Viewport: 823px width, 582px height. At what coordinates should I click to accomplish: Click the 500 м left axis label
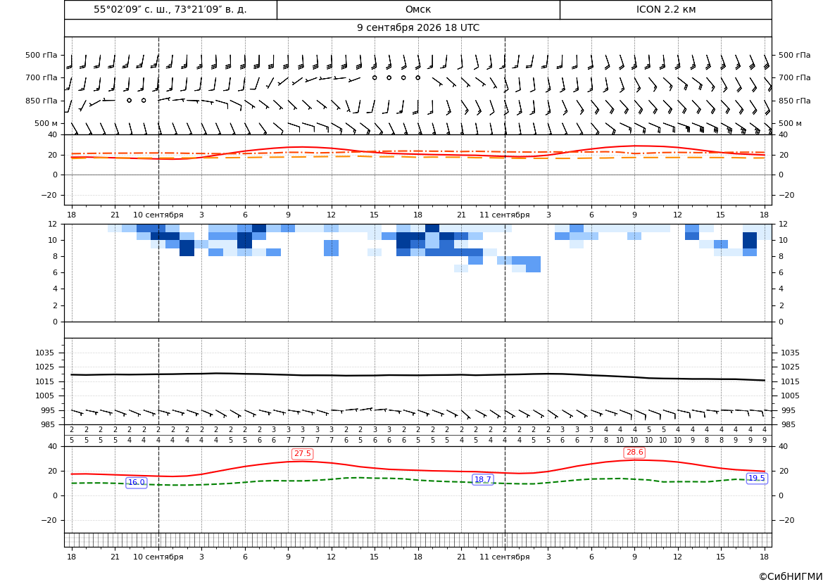(x=46, y=123)
